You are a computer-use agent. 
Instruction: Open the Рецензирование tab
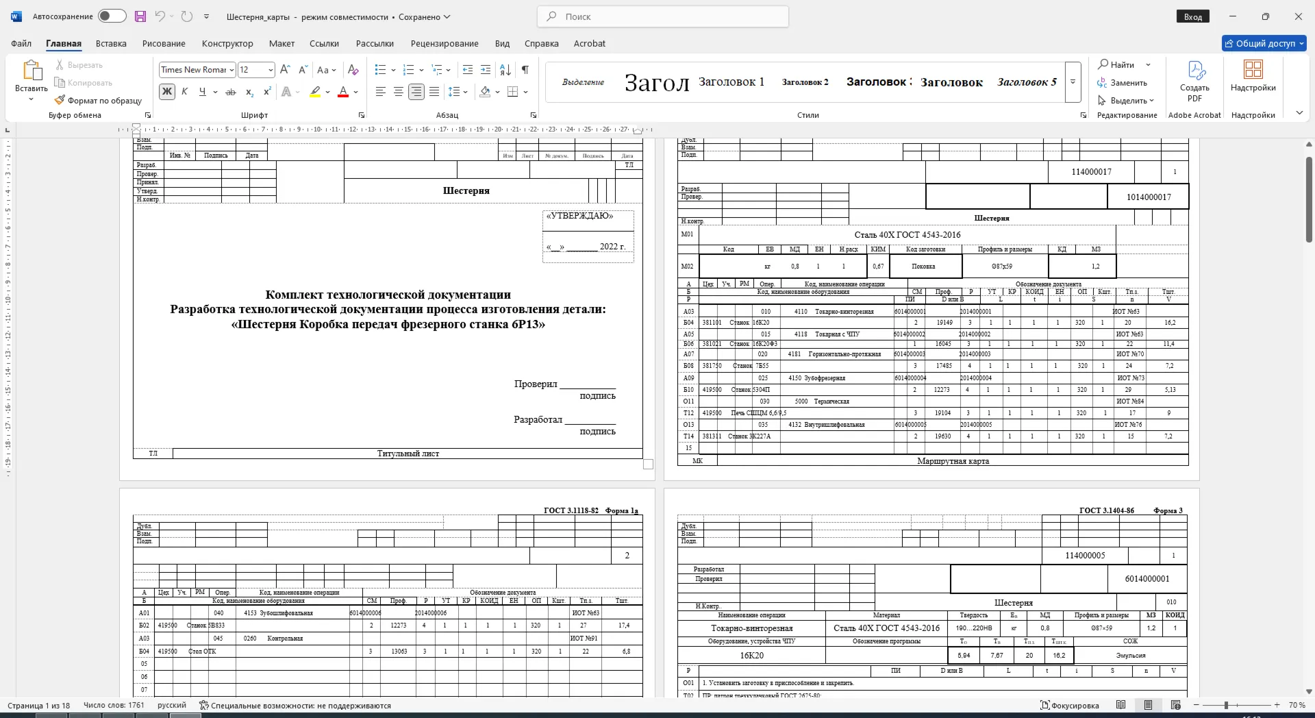[444, 43]
